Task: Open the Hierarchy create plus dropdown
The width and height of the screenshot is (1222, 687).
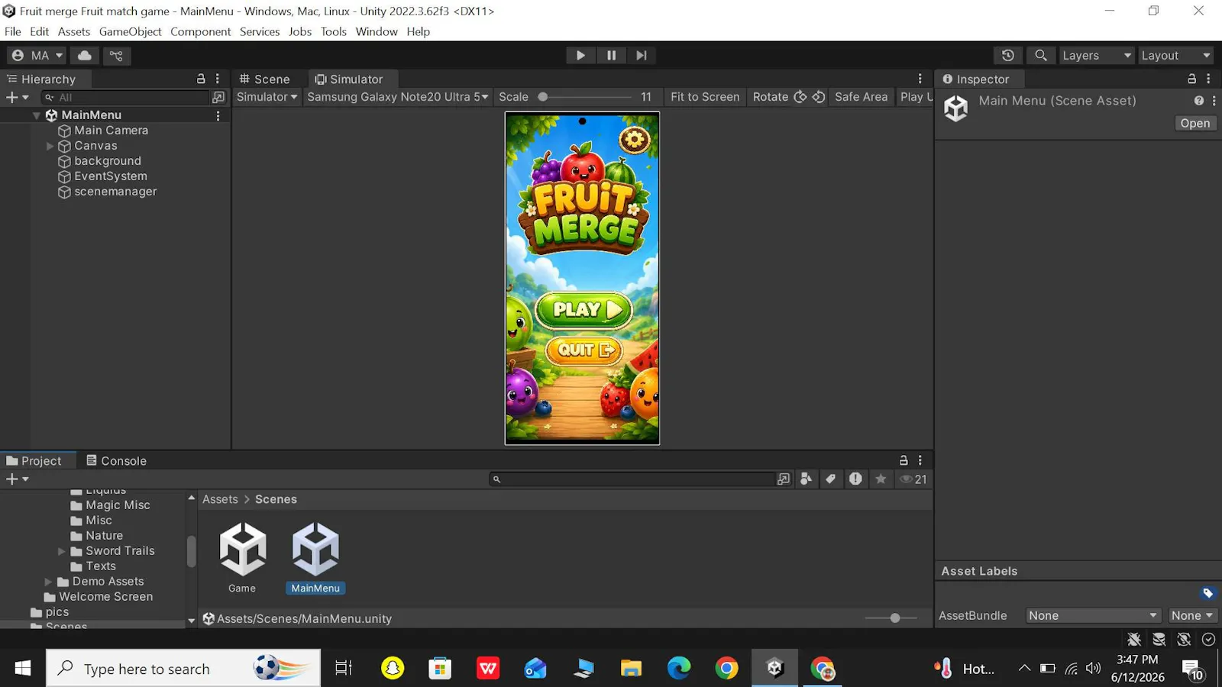Action: [17, 97]
